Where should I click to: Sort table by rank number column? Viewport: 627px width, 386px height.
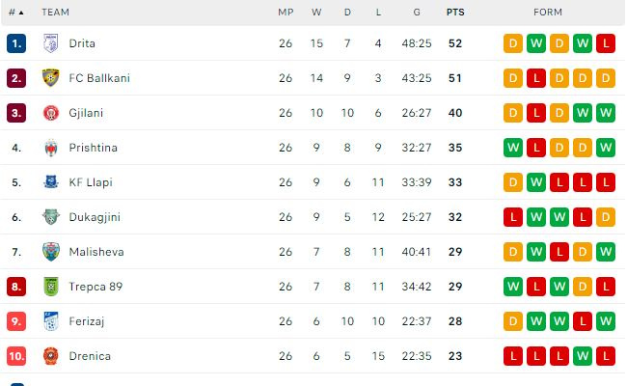tap(15, 13)
